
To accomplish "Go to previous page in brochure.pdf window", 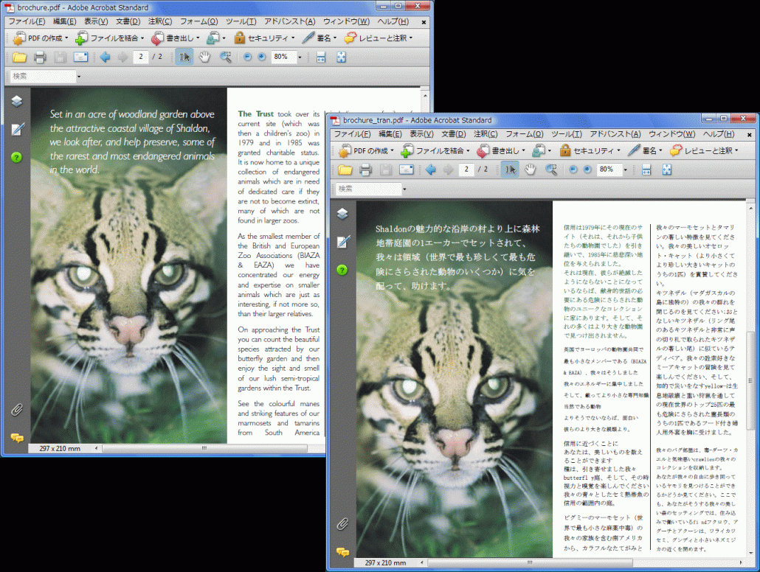I will (105, 57).
